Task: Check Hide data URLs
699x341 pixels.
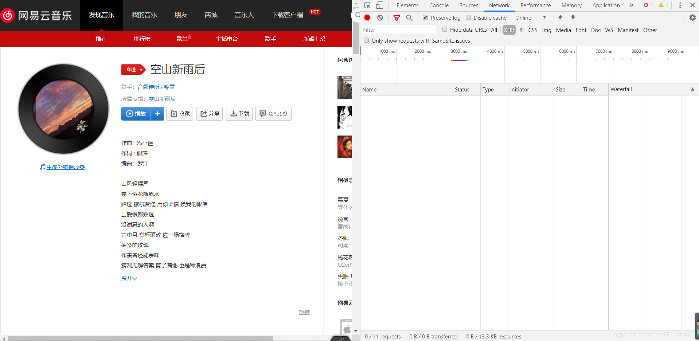Action: tap(445, 30)
